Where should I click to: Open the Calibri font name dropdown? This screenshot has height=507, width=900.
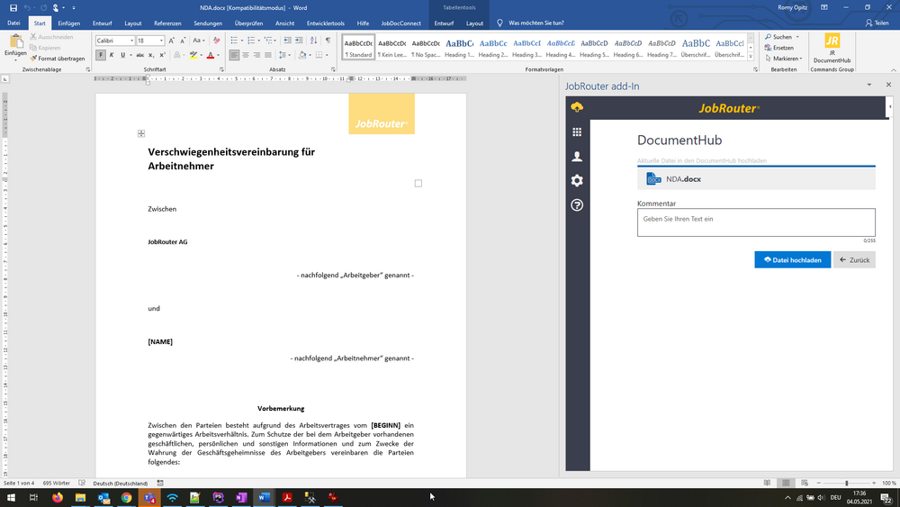click(131, 41)
